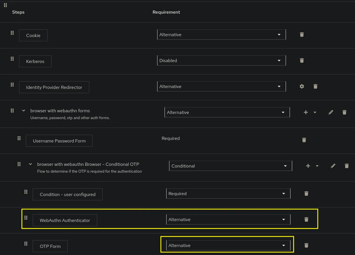This screenshot has width=355, height=255.
Task: Edit the Conditional OTP subflow with pencil
Action: tap(333, 166)
